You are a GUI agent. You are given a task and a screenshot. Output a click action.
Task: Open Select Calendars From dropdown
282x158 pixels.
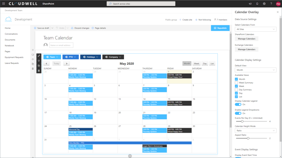(256, 29)
